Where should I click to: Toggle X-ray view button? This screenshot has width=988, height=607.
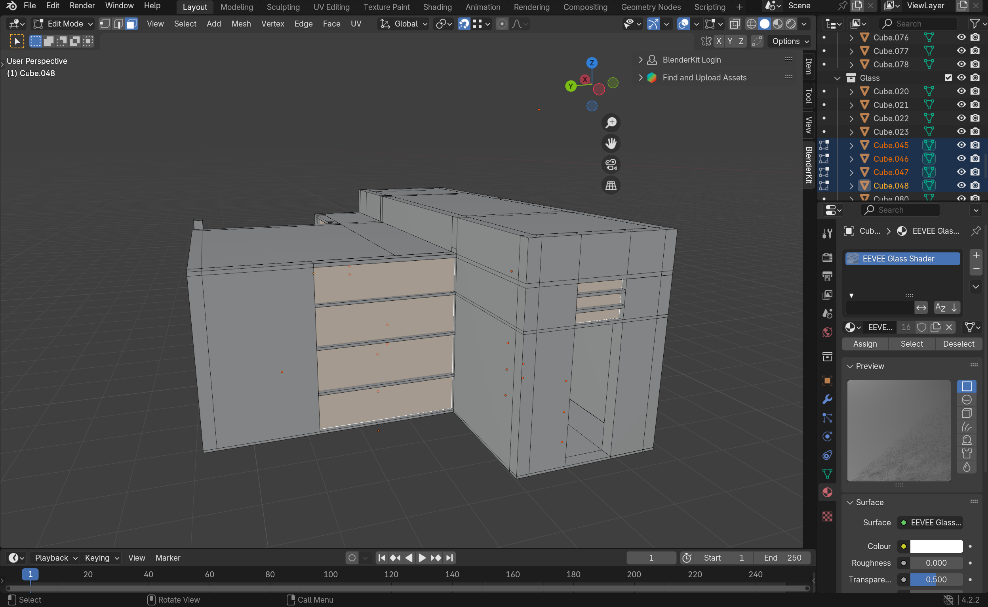pos(735,24)
